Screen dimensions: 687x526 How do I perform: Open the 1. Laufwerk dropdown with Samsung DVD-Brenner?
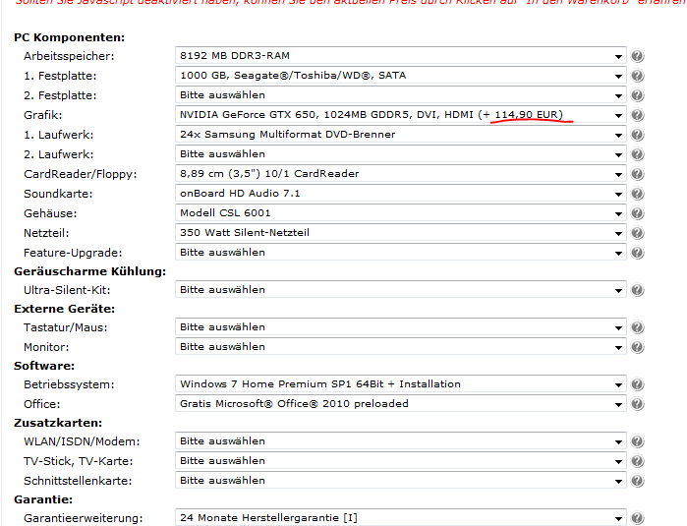(x=400, y=135)
